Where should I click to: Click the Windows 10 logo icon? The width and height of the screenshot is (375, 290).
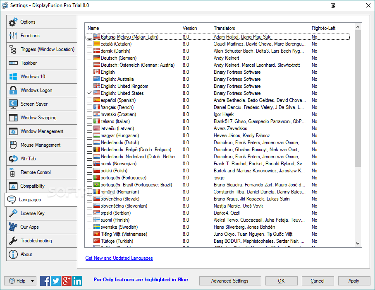pyautogui.click(x=13, y=77)
